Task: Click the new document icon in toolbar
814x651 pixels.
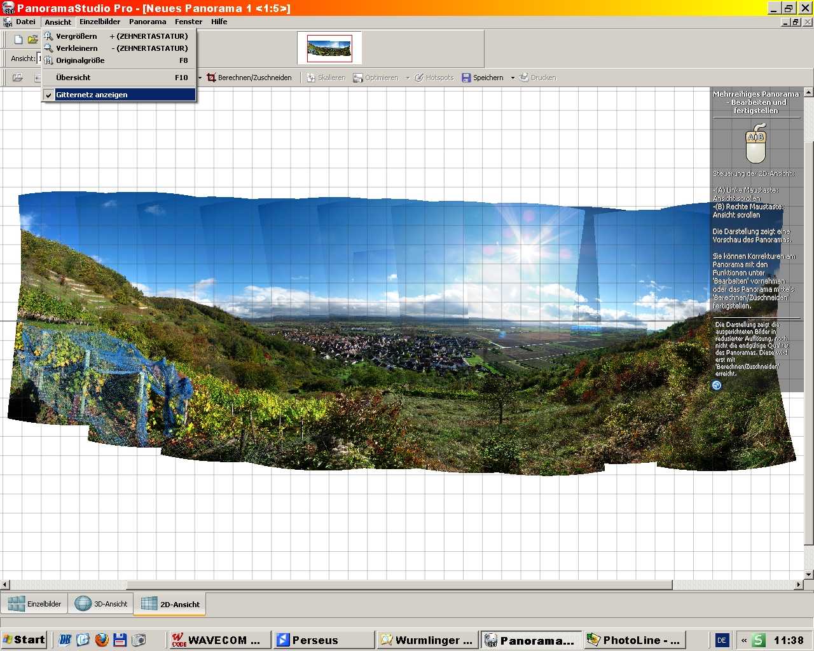Action: click(18, 39)
